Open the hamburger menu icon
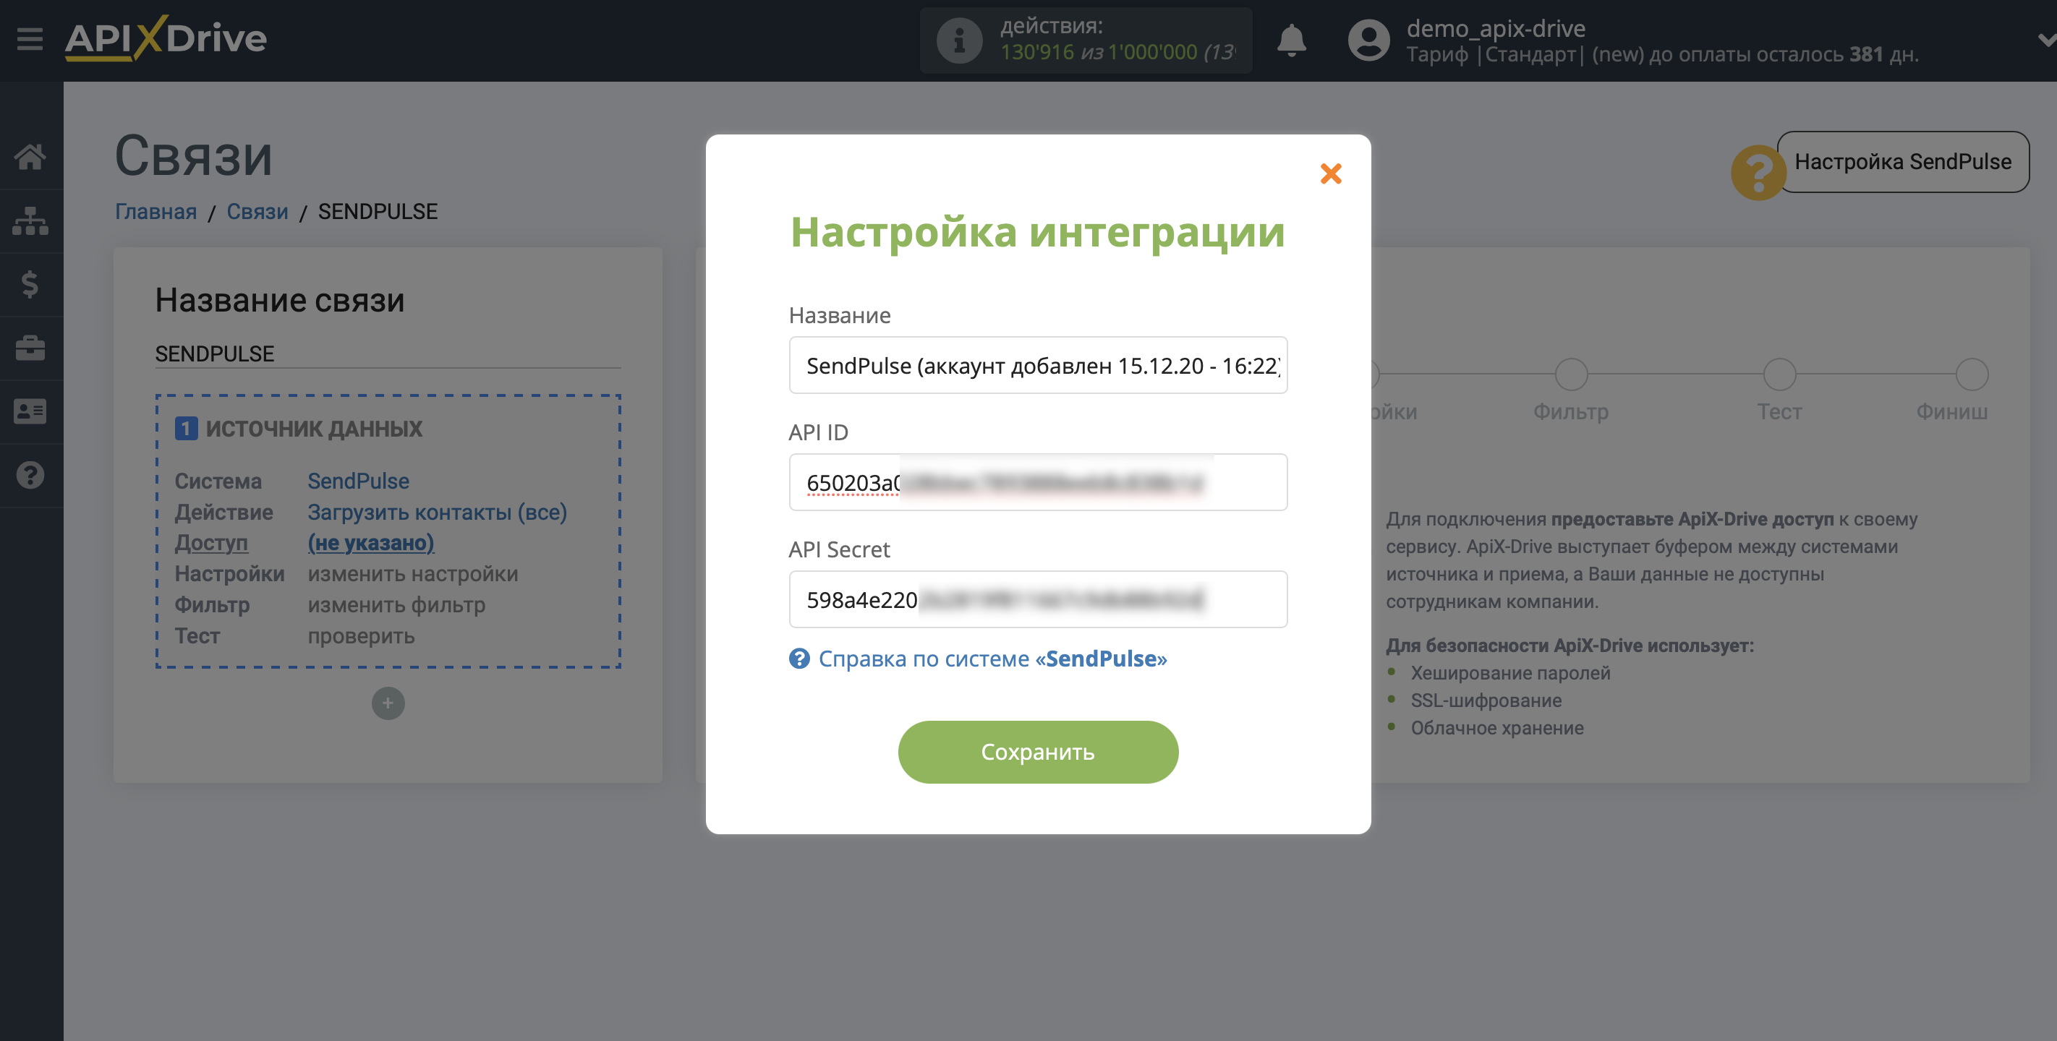This screenshot has height=1041, width=2057. click(30, 39)
